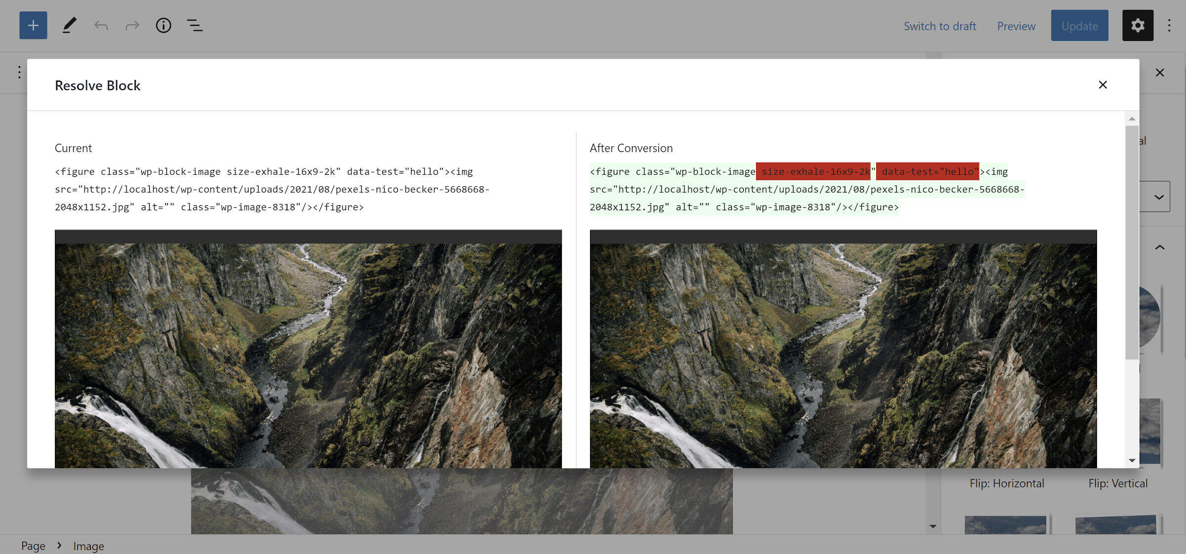Click the blue add block plus button
Image resolution: width=1186 pixels, height=554 pixels.
[x=33, y=25]
